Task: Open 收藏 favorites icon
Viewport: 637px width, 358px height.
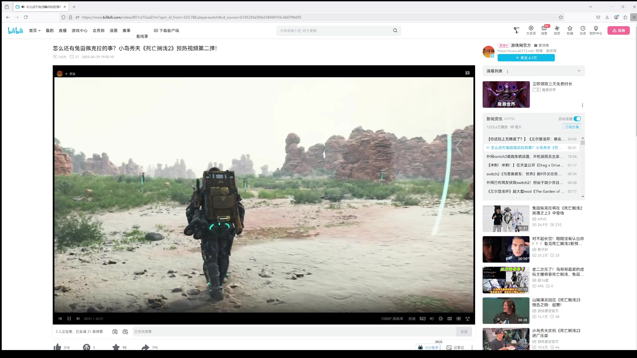Action: click(x=570, y=30)
